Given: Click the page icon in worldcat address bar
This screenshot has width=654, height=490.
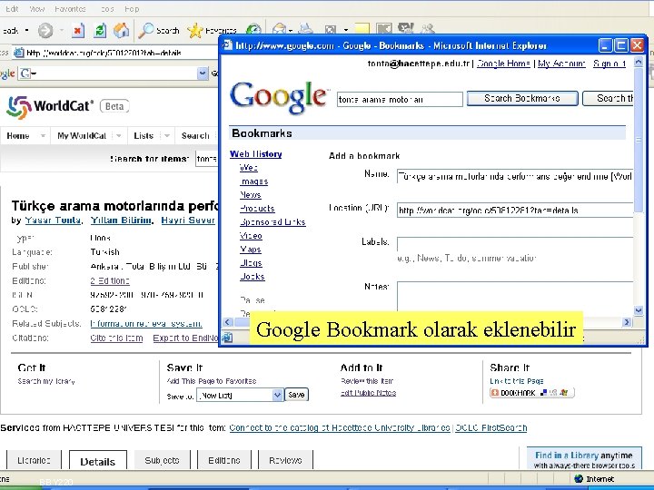Looking at the screenshot, I should (19, 53).
